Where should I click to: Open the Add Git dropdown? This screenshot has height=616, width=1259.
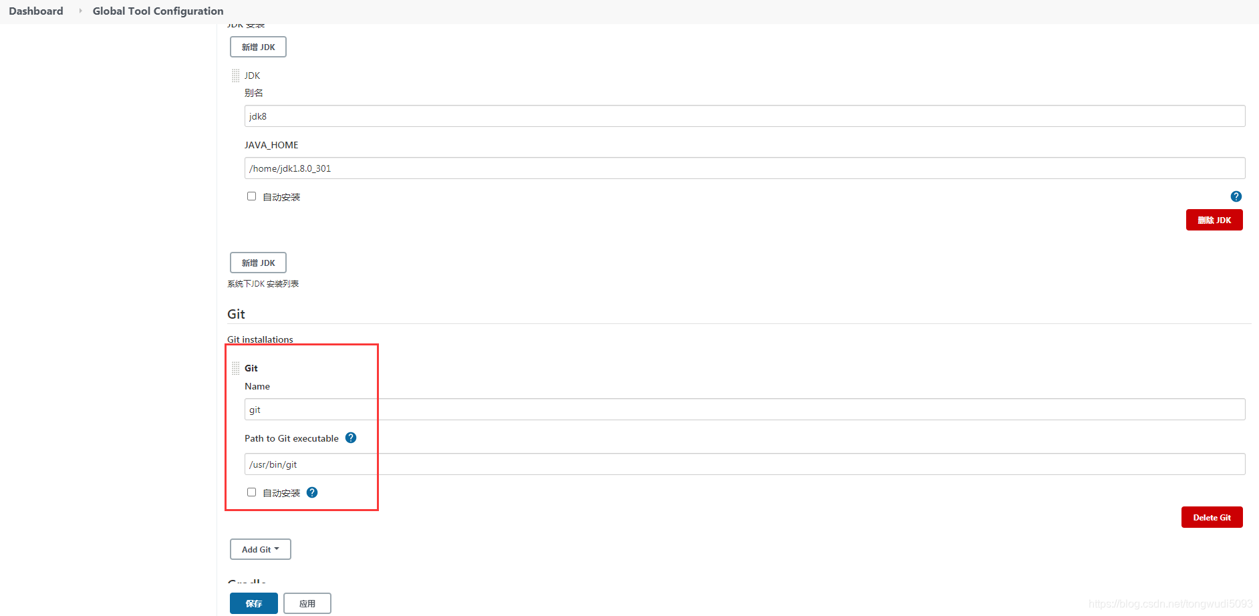[261, 549]
